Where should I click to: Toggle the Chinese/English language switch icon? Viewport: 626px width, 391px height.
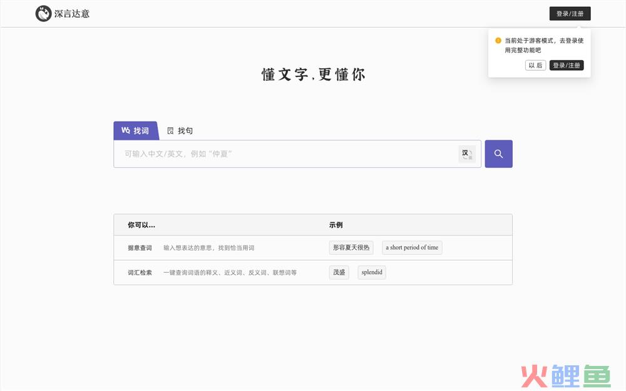point(466,154)
